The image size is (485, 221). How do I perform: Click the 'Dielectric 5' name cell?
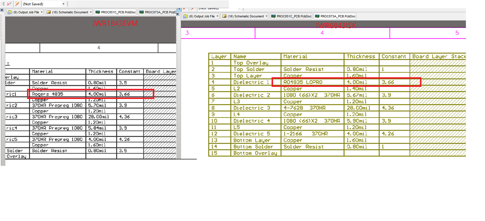click(256, 134)
